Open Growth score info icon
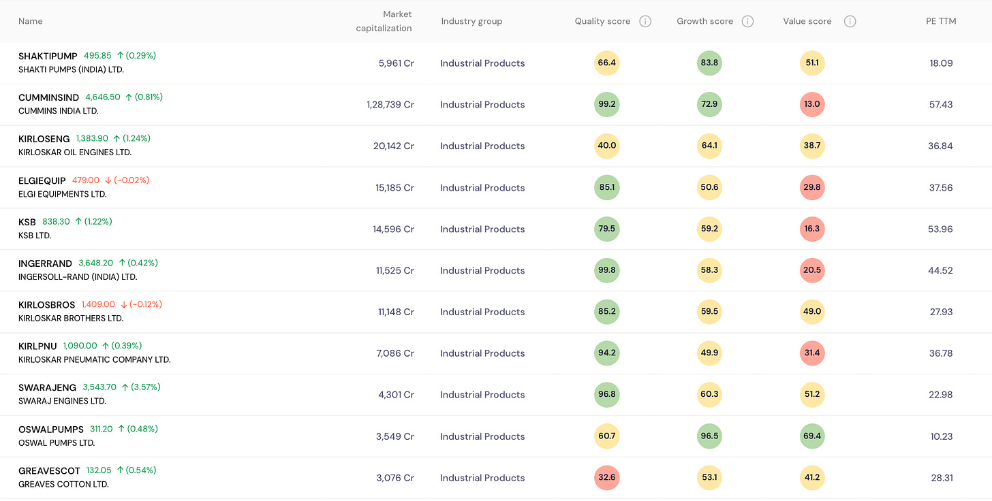The width and height of the screenshot is (992, 501). 747,21
